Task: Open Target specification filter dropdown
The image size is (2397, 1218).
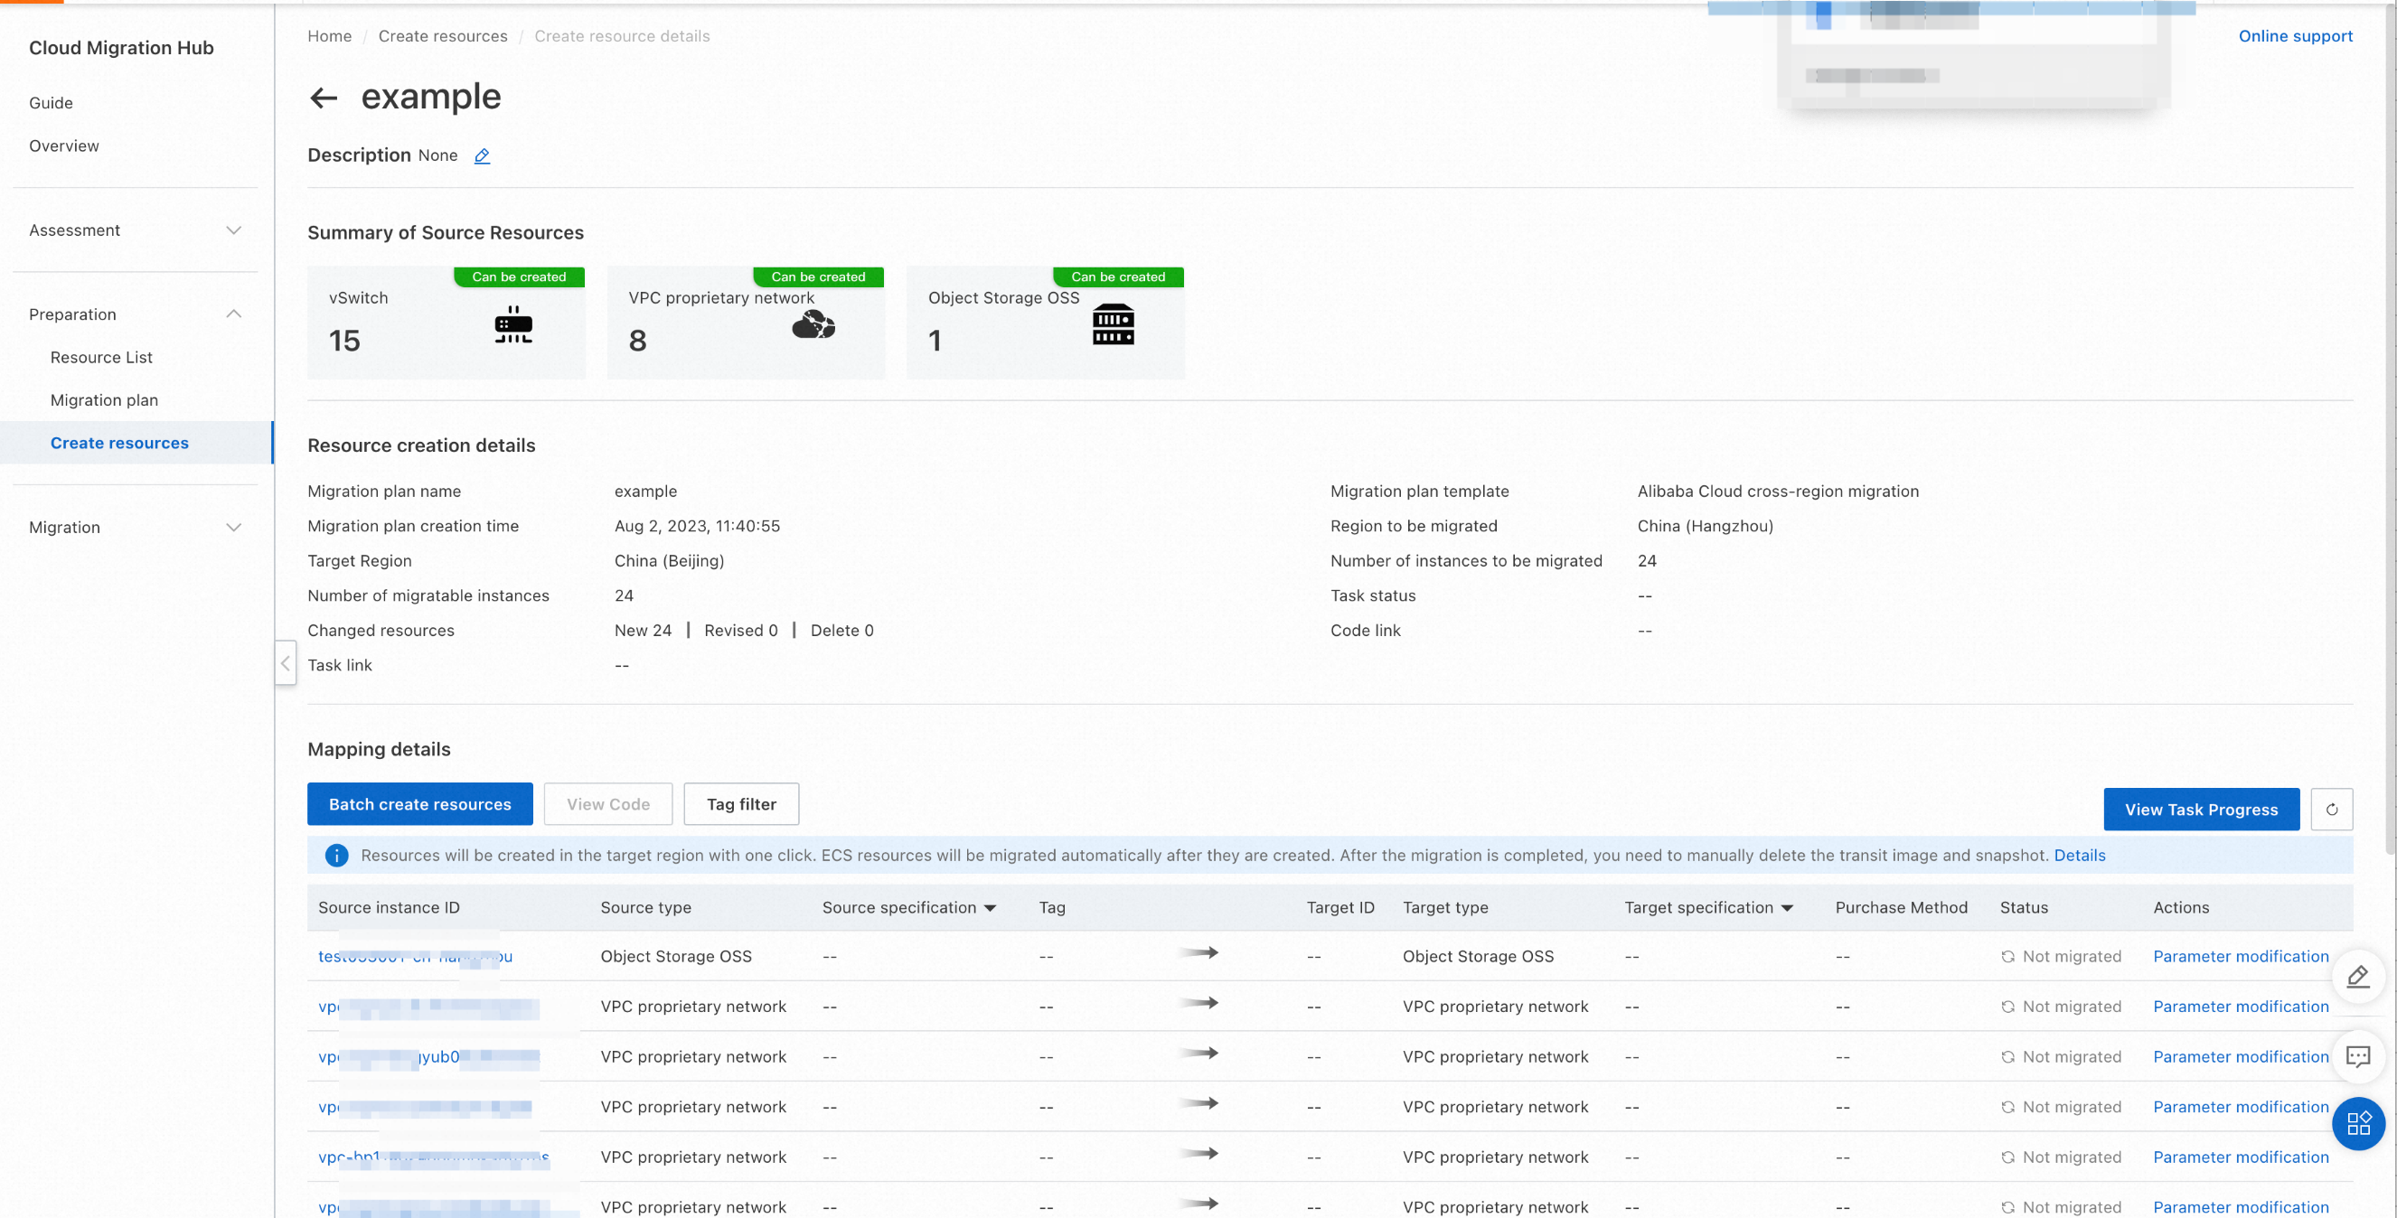Action: pos(1787,908)
